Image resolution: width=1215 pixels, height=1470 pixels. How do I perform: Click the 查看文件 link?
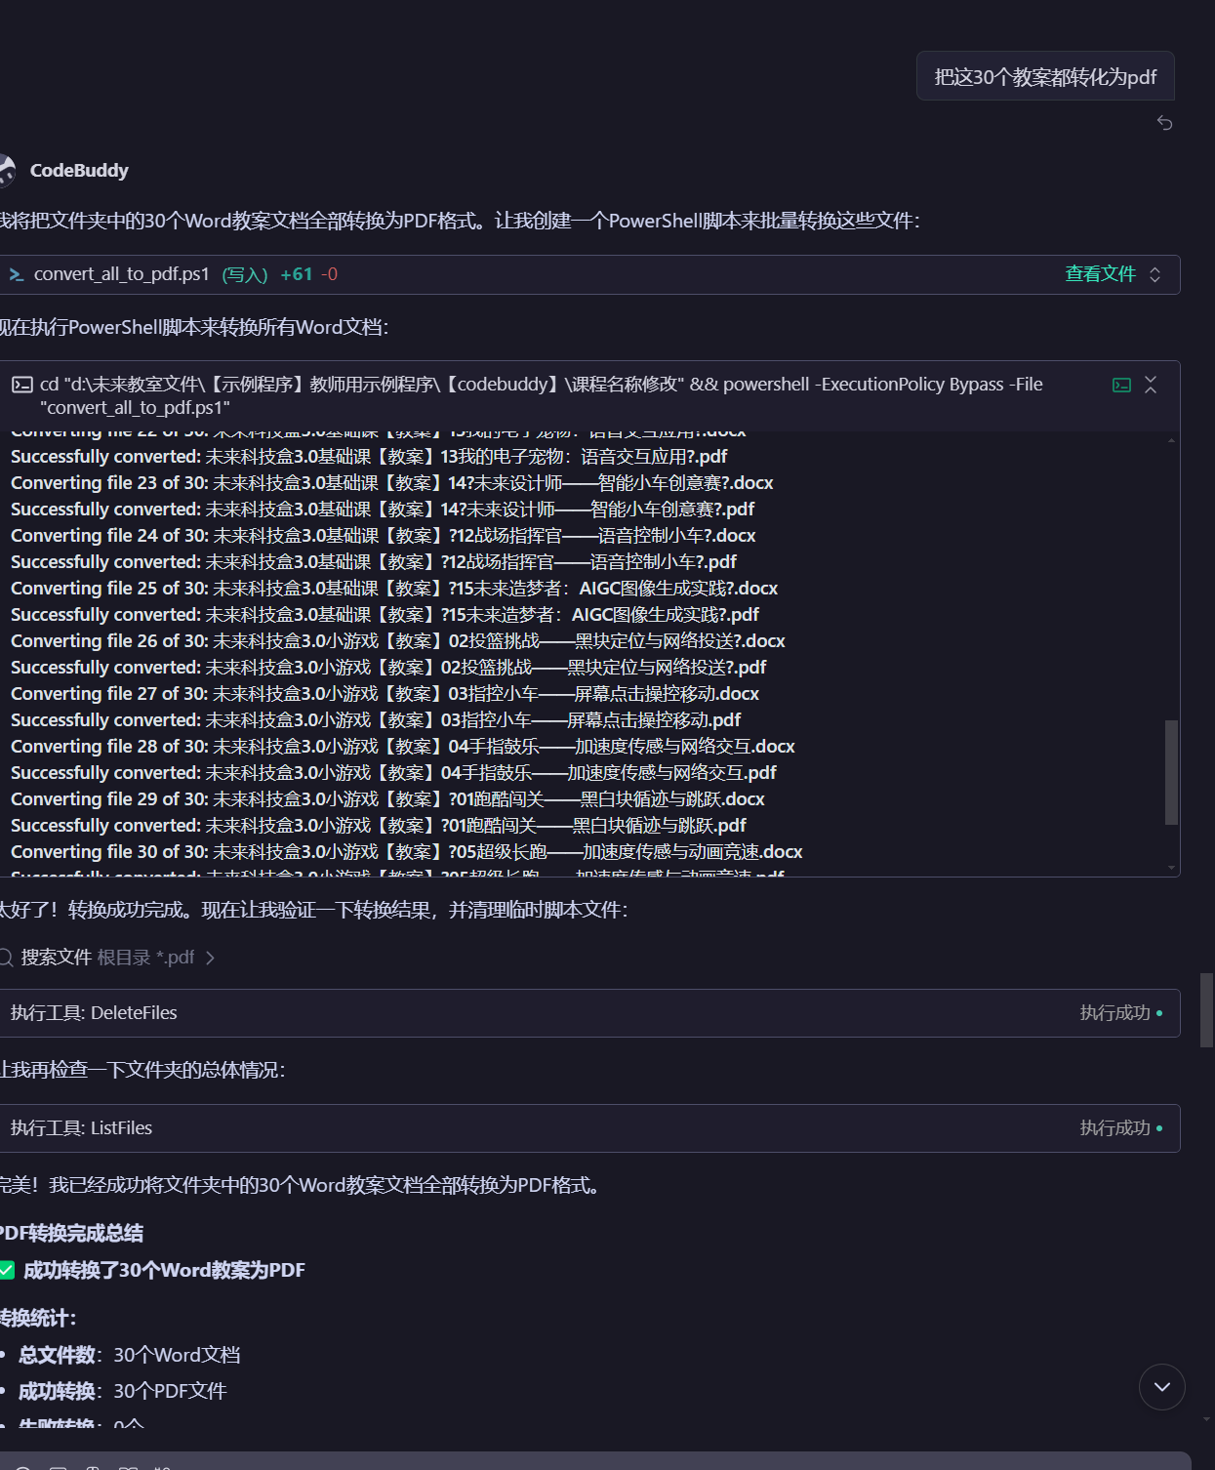pos(1100,274)
